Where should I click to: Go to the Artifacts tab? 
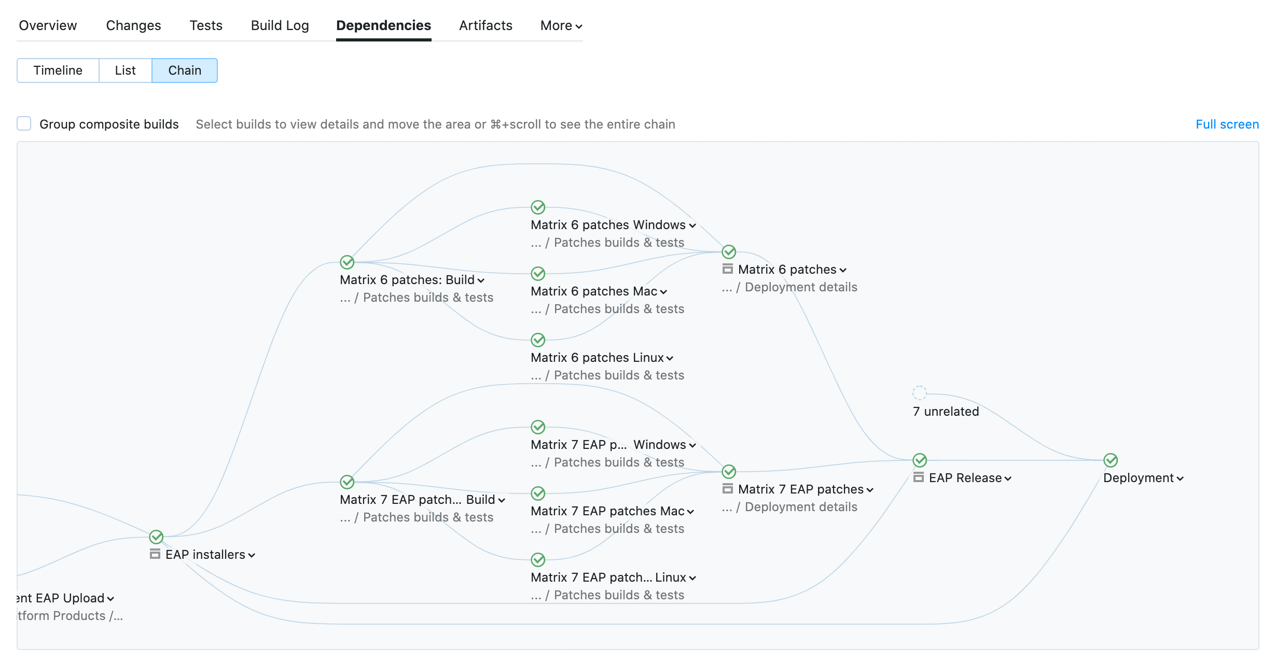(x=486, y=25)
